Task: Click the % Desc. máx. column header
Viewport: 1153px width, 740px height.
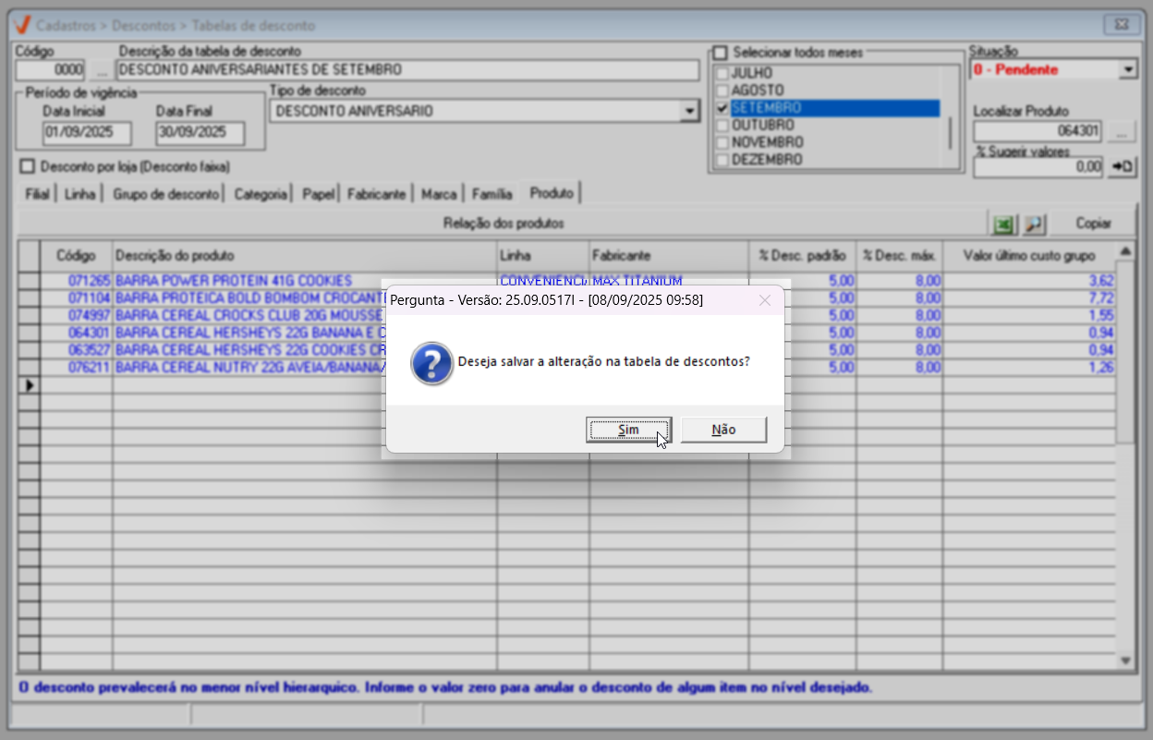Action: tap(899, 255)
